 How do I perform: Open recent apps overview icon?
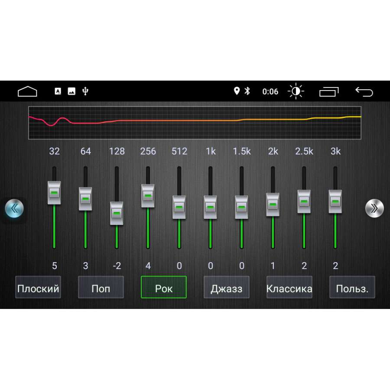329,91
